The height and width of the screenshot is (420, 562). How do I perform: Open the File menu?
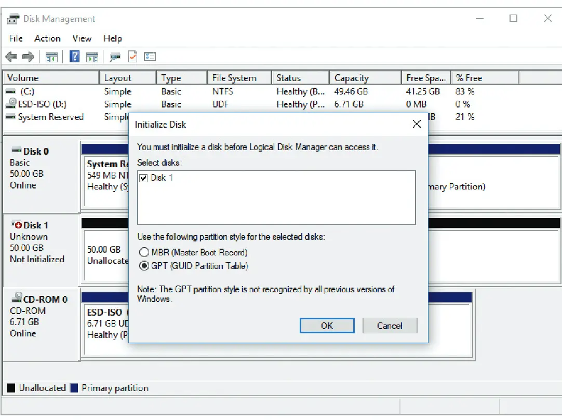(x=16, y=38)
